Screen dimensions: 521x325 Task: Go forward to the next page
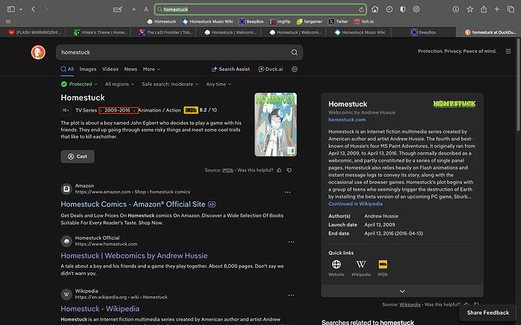click(x=46, y=9)
